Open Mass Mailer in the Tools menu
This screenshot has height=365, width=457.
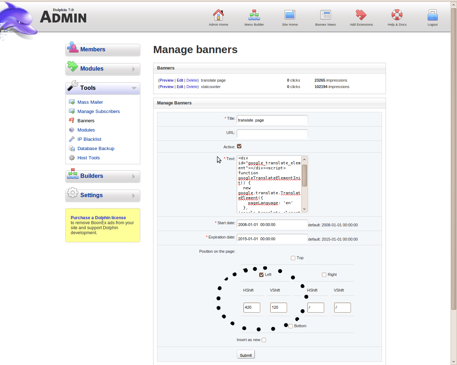click(x=90, y=102)
